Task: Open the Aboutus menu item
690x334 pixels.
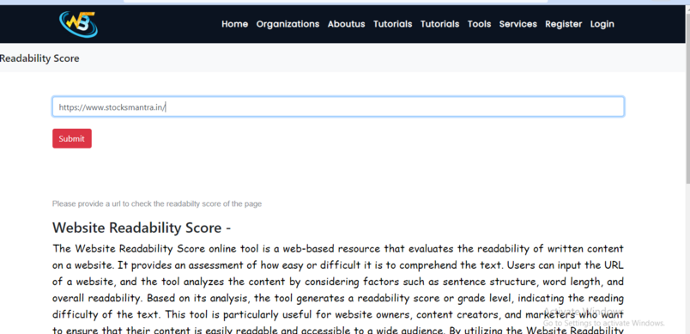Action: pyautogui.click(x=347, y=24)
